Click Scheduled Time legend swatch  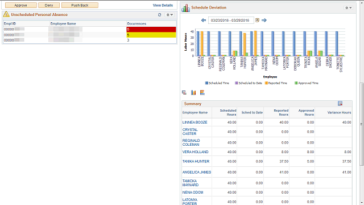206,83
